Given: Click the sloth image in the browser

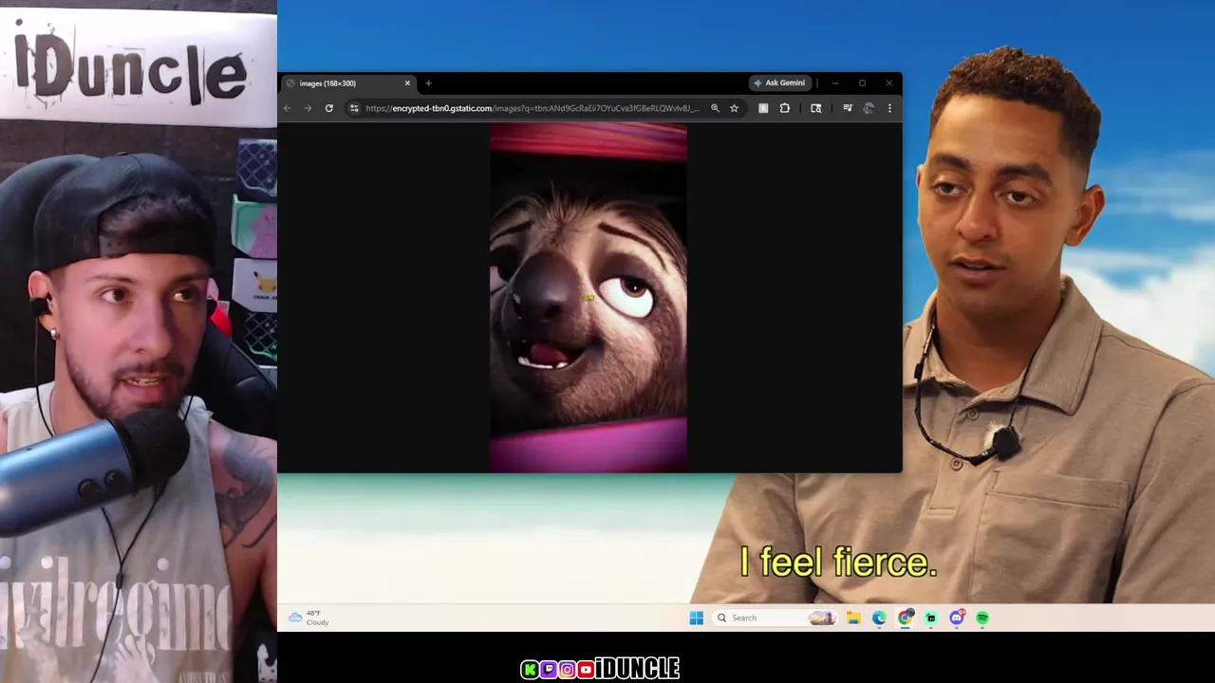Looking at the screenshot, I should click(x=589, y=297).
